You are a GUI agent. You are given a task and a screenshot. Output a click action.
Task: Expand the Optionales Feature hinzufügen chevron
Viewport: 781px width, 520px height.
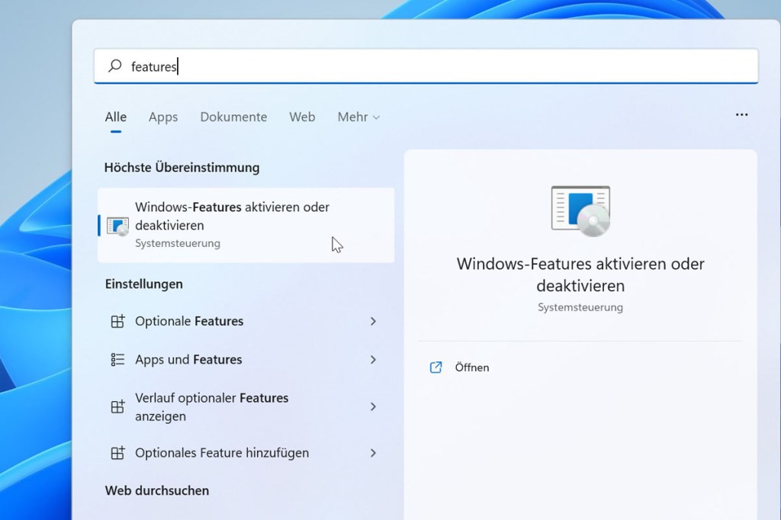coord(373,453)
